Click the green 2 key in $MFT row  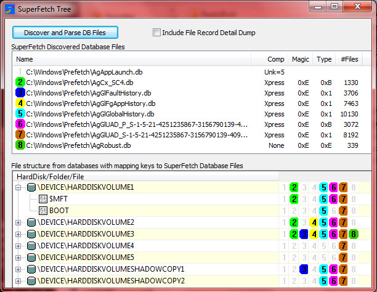(x=294, y=199)
